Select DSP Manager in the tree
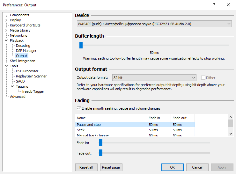The width and height of the screenshot is (236, 174). pyautogui.click(x=26, y=51)
